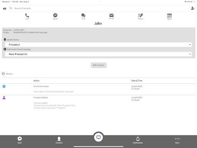Click the Action column header
197x148 pixels.
click(x=37, y=81)
